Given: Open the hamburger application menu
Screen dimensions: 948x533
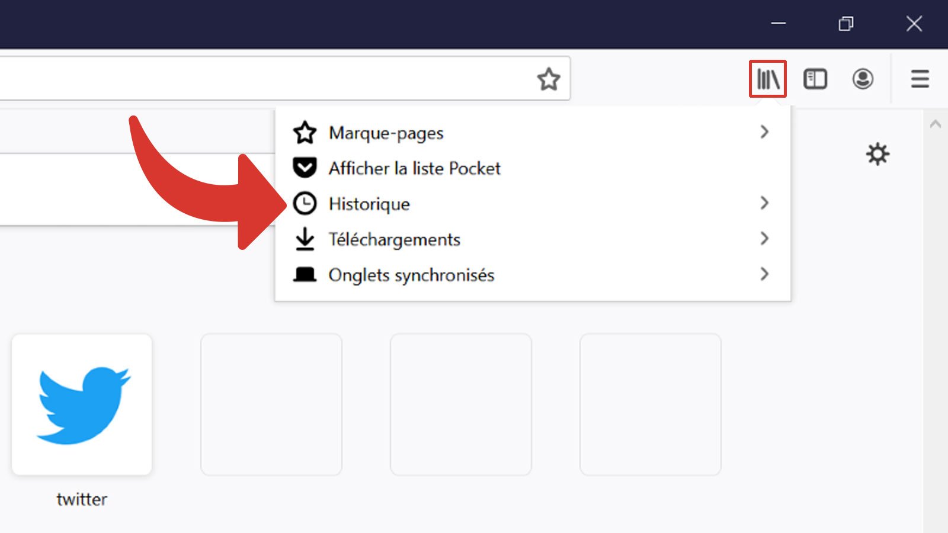Looking at the screenshot, I should pos(919,78).
